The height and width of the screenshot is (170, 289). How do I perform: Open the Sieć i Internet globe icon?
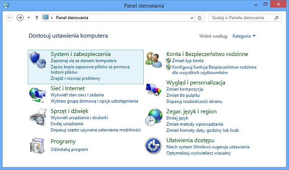pyautogui.click(x=37, y=95)
